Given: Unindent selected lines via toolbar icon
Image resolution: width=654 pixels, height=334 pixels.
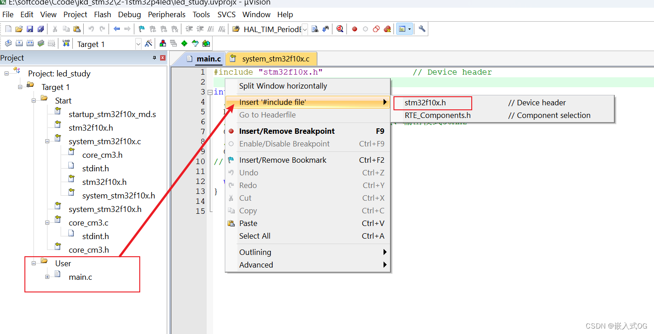Looking at the screenshot, I should click(x=200, y=29).
